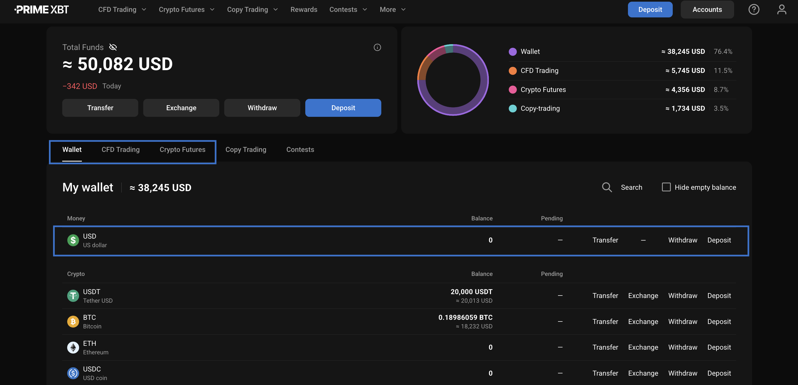This screenshot has height=385, width=798.
Task: Click Deposit in the BTC row
Action: 719,321
